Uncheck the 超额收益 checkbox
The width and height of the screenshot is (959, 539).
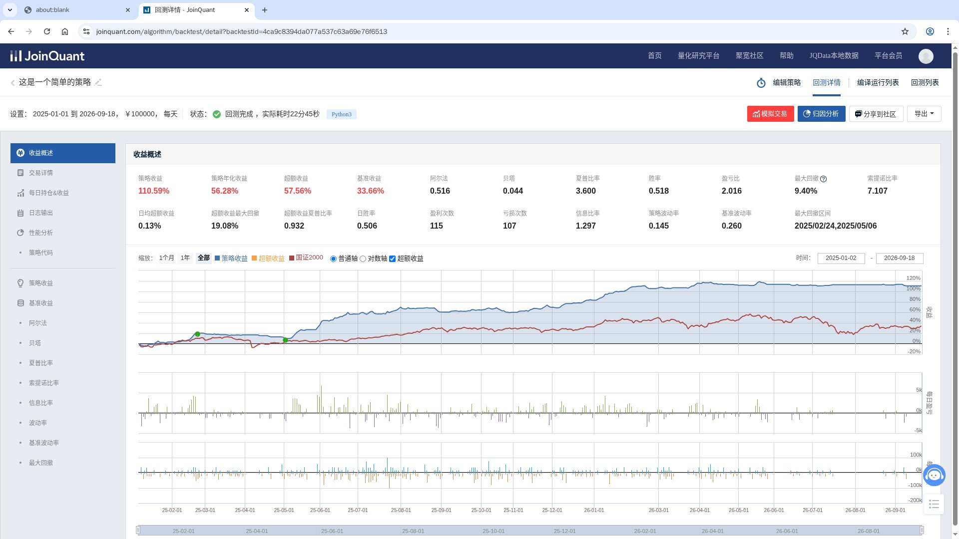(392, 259)
